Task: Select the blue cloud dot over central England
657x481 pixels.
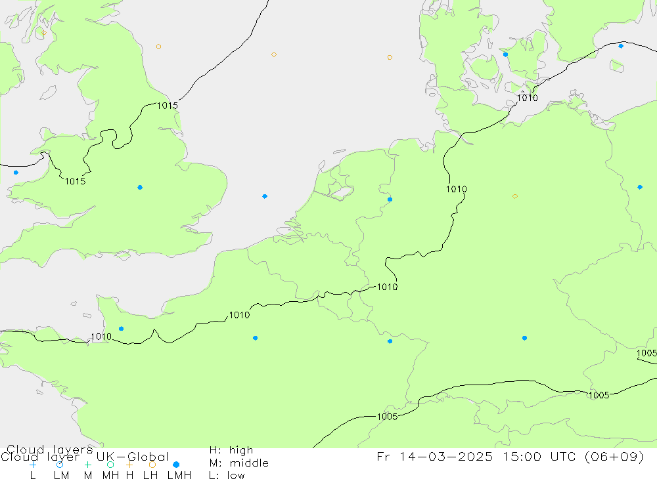Action: click(140, 188)
